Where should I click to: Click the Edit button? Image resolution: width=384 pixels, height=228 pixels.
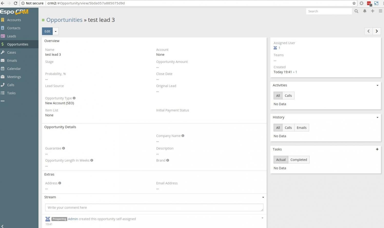(x=47, y=31)
